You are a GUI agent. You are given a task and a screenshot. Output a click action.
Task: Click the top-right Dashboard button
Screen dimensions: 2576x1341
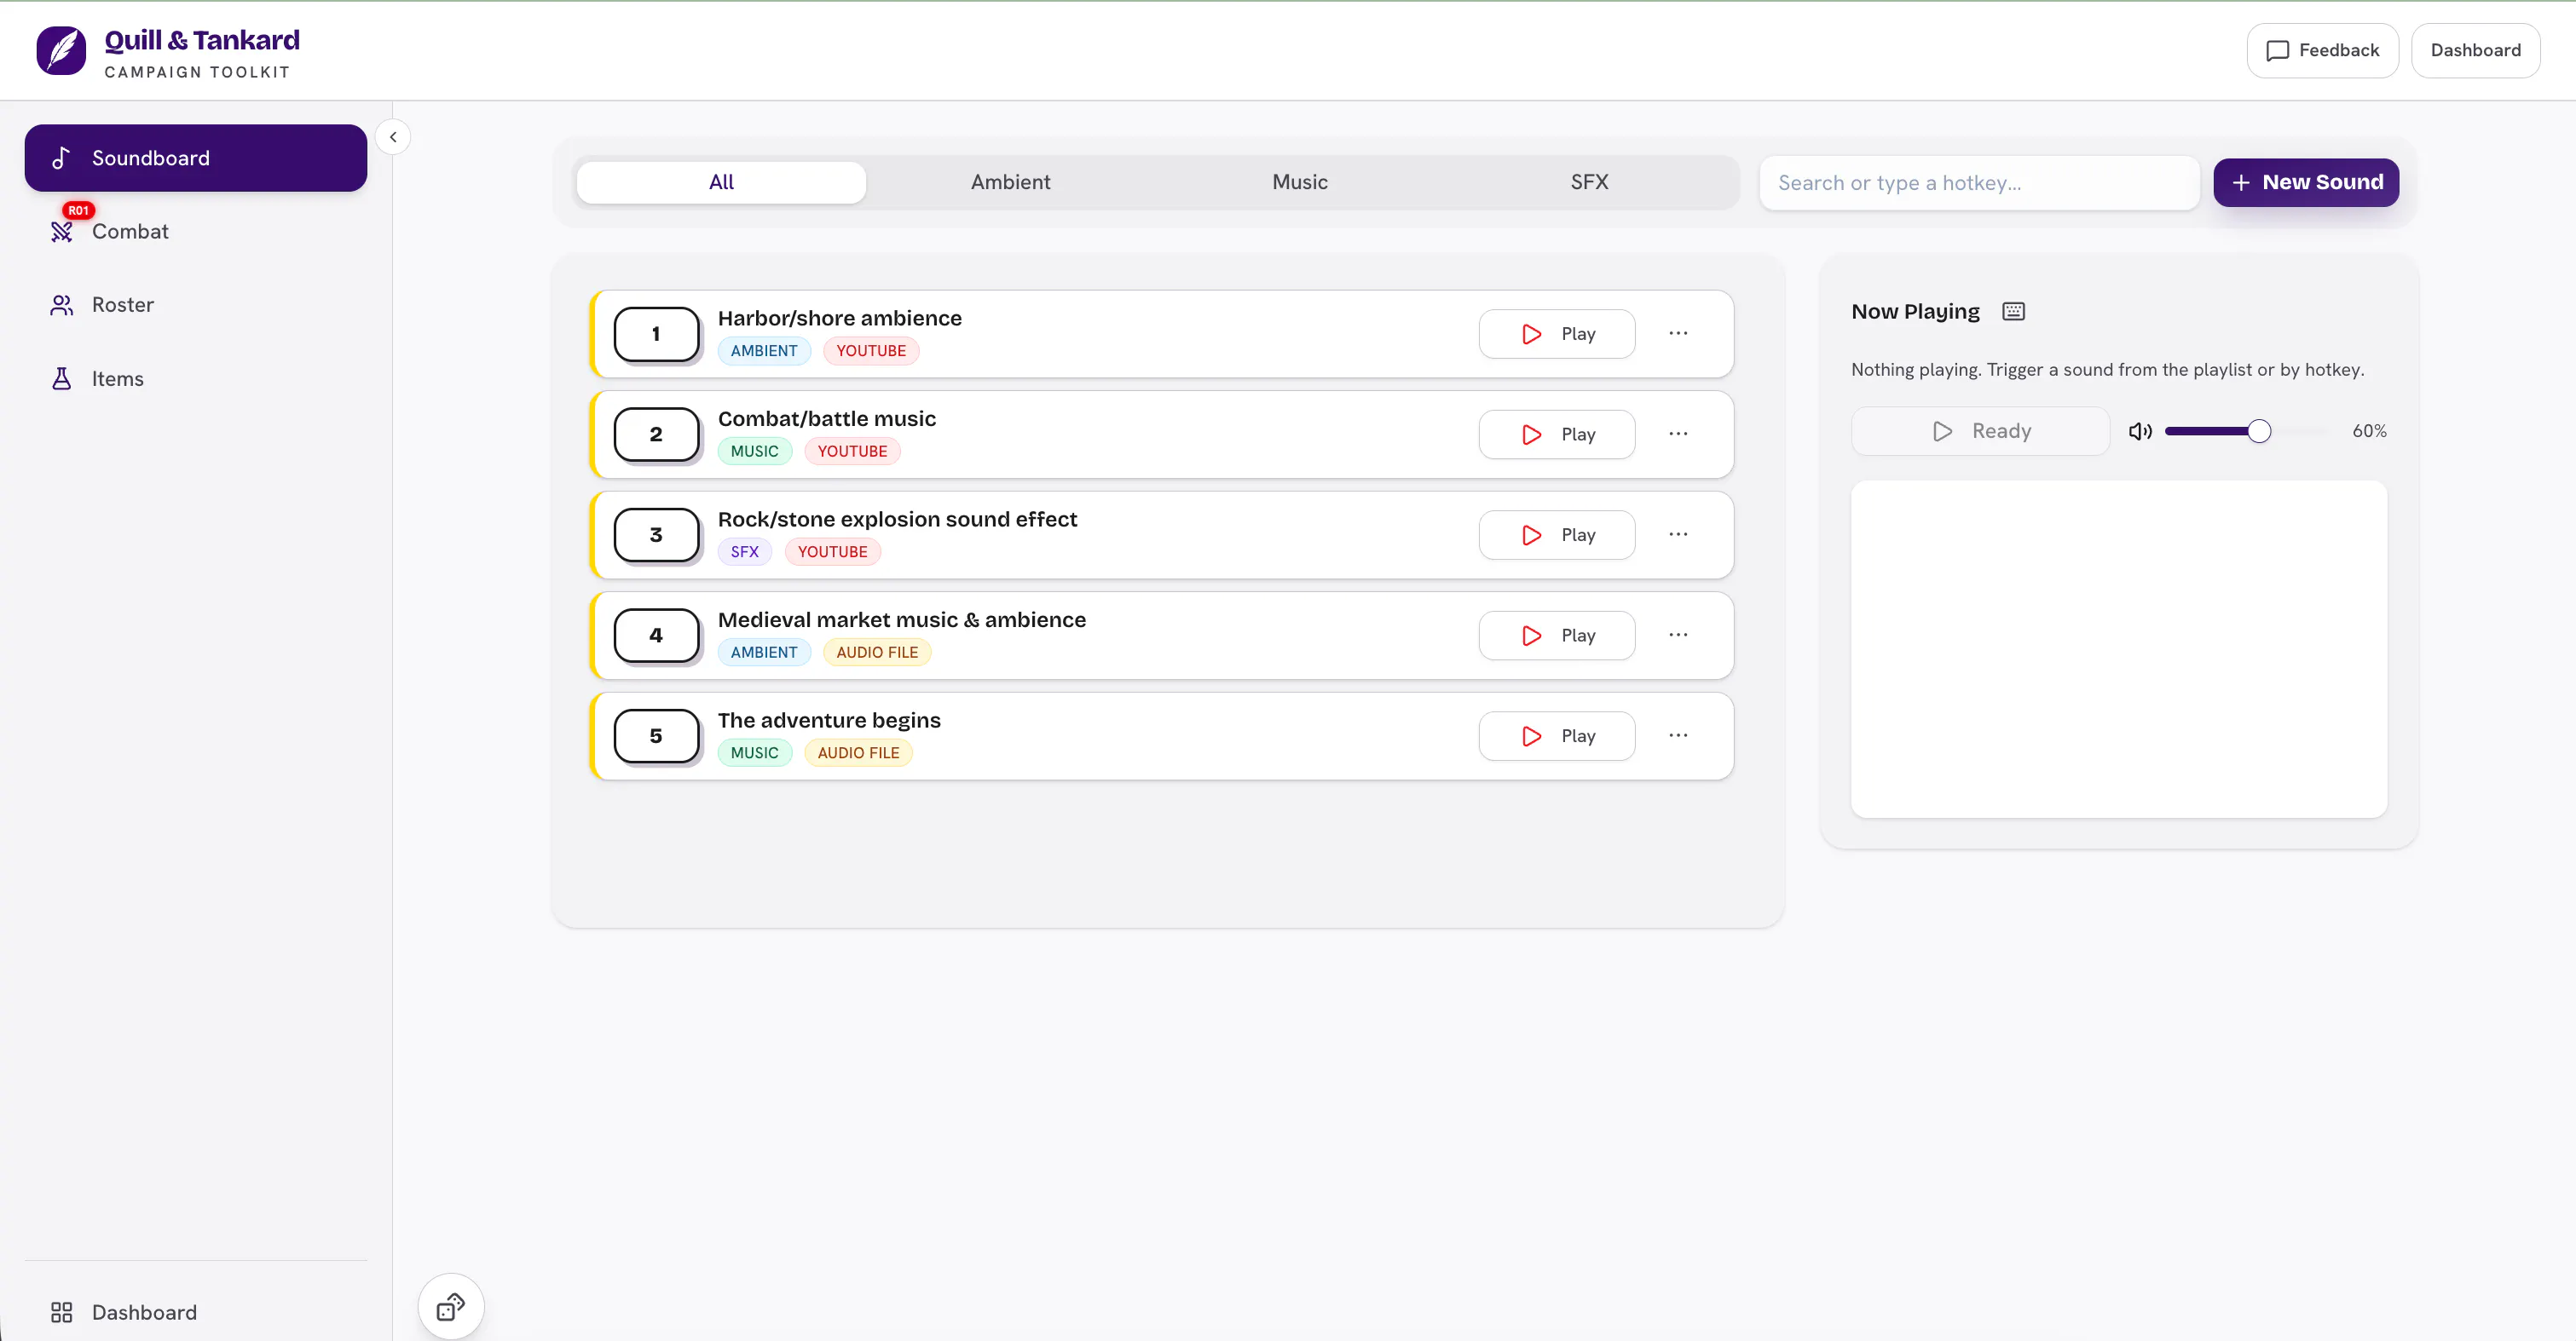point(2475,51)
